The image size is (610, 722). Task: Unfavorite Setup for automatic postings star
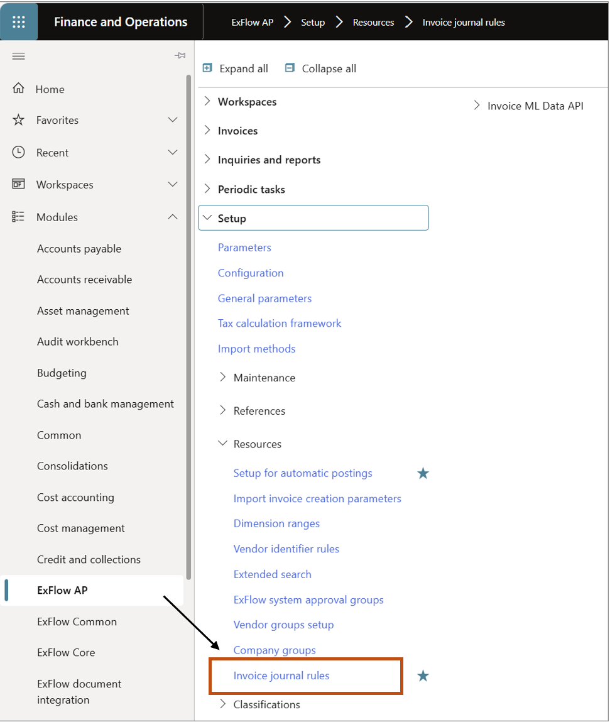pos(423,474)
